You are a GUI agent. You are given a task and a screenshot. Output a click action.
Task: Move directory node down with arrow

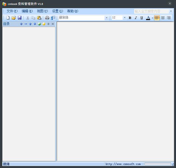35,24
